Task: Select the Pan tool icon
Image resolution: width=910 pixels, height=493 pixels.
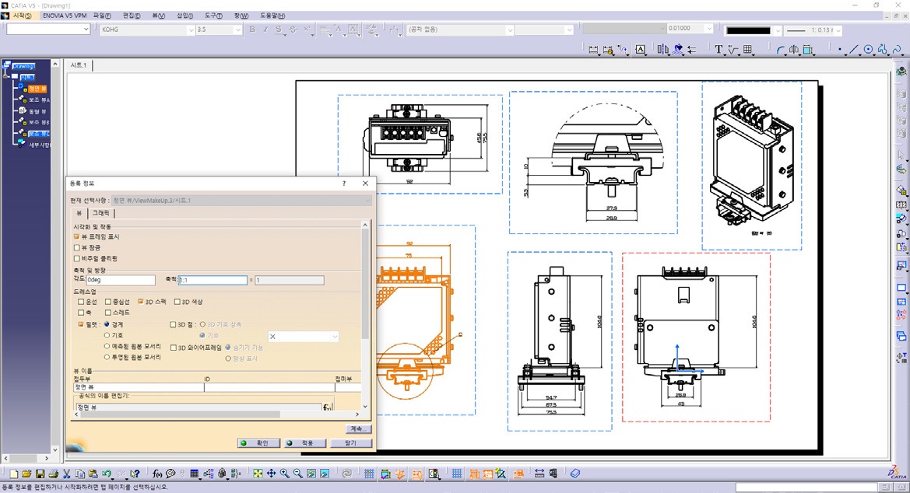Action: coord(271,474)
